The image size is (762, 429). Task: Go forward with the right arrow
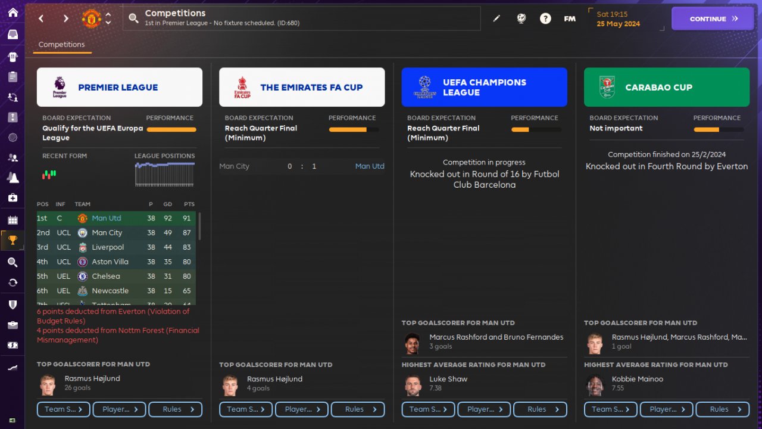(66, 18)
